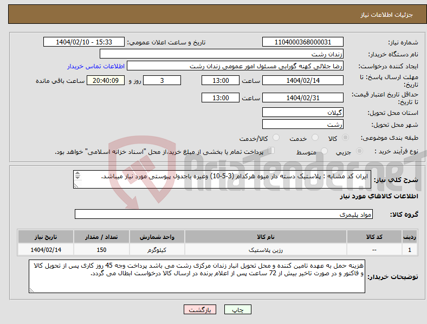Image resolution: width=427 pixels, height=324 pixels.
Task: Click the کد کالا column header
Action: [x=374, y=237]
